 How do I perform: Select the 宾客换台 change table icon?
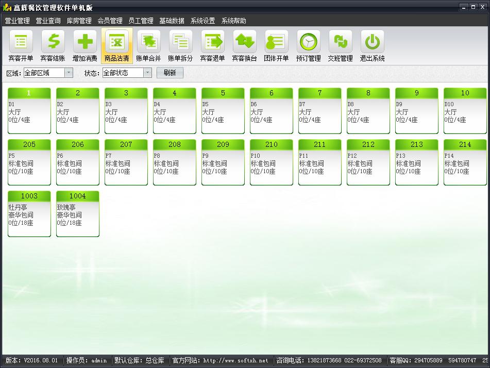click(x=244, y=46)
